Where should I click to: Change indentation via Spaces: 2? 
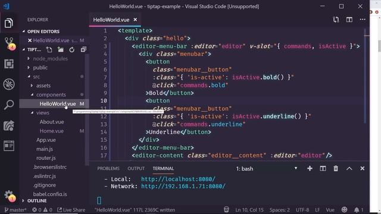(279, 210)
